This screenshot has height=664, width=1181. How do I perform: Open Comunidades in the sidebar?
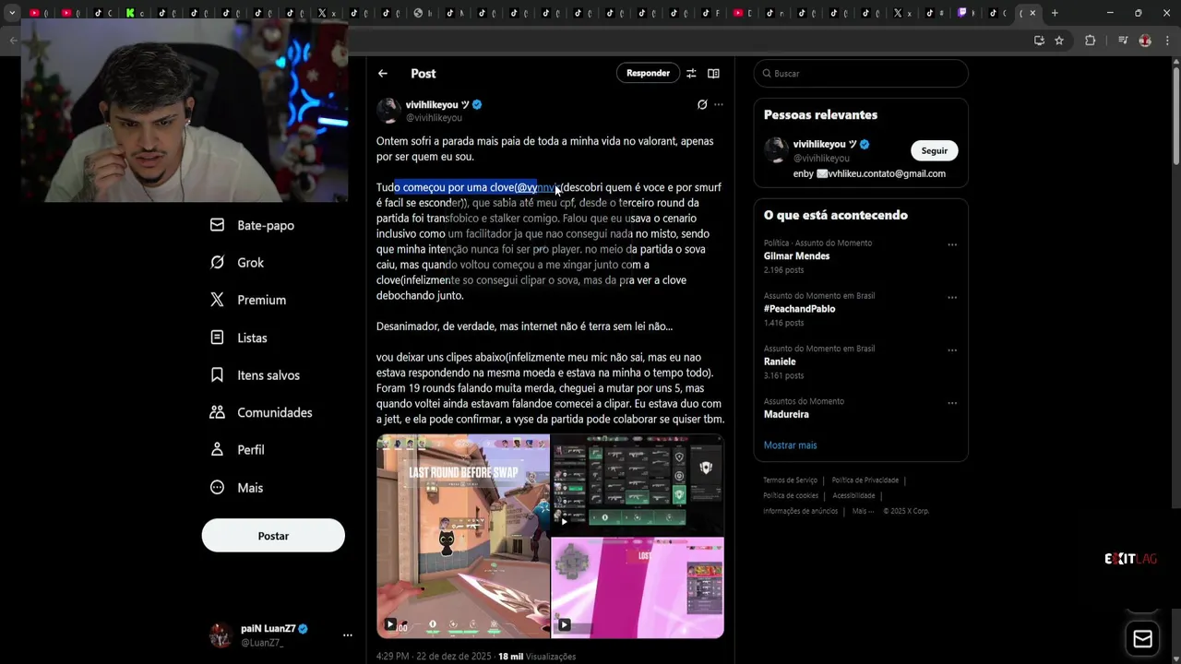[x=261, y=412]
